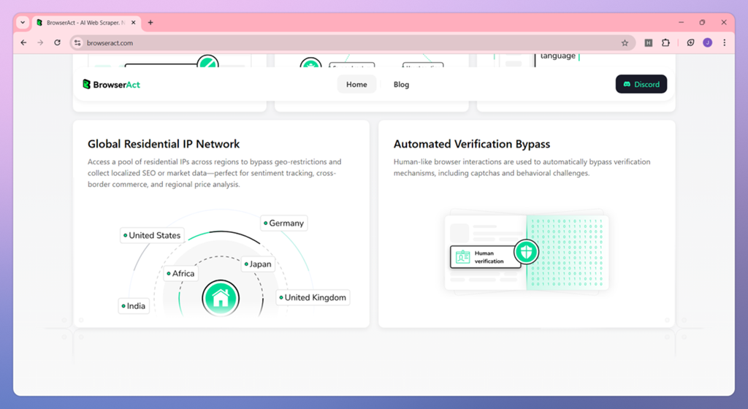Go to the Home nav item
Viewport: 748px width, 409px height.
point(356,85)
